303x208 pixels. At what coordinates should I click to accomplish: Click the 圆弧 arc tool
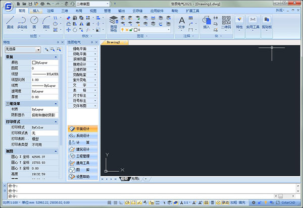46,23
